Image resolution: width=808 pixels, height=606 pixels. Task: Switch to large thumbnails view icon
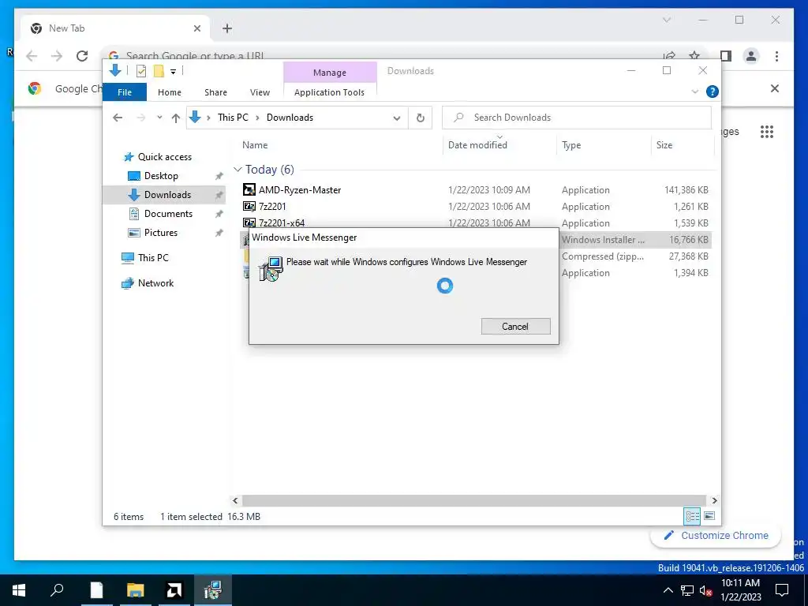point(709,516)
